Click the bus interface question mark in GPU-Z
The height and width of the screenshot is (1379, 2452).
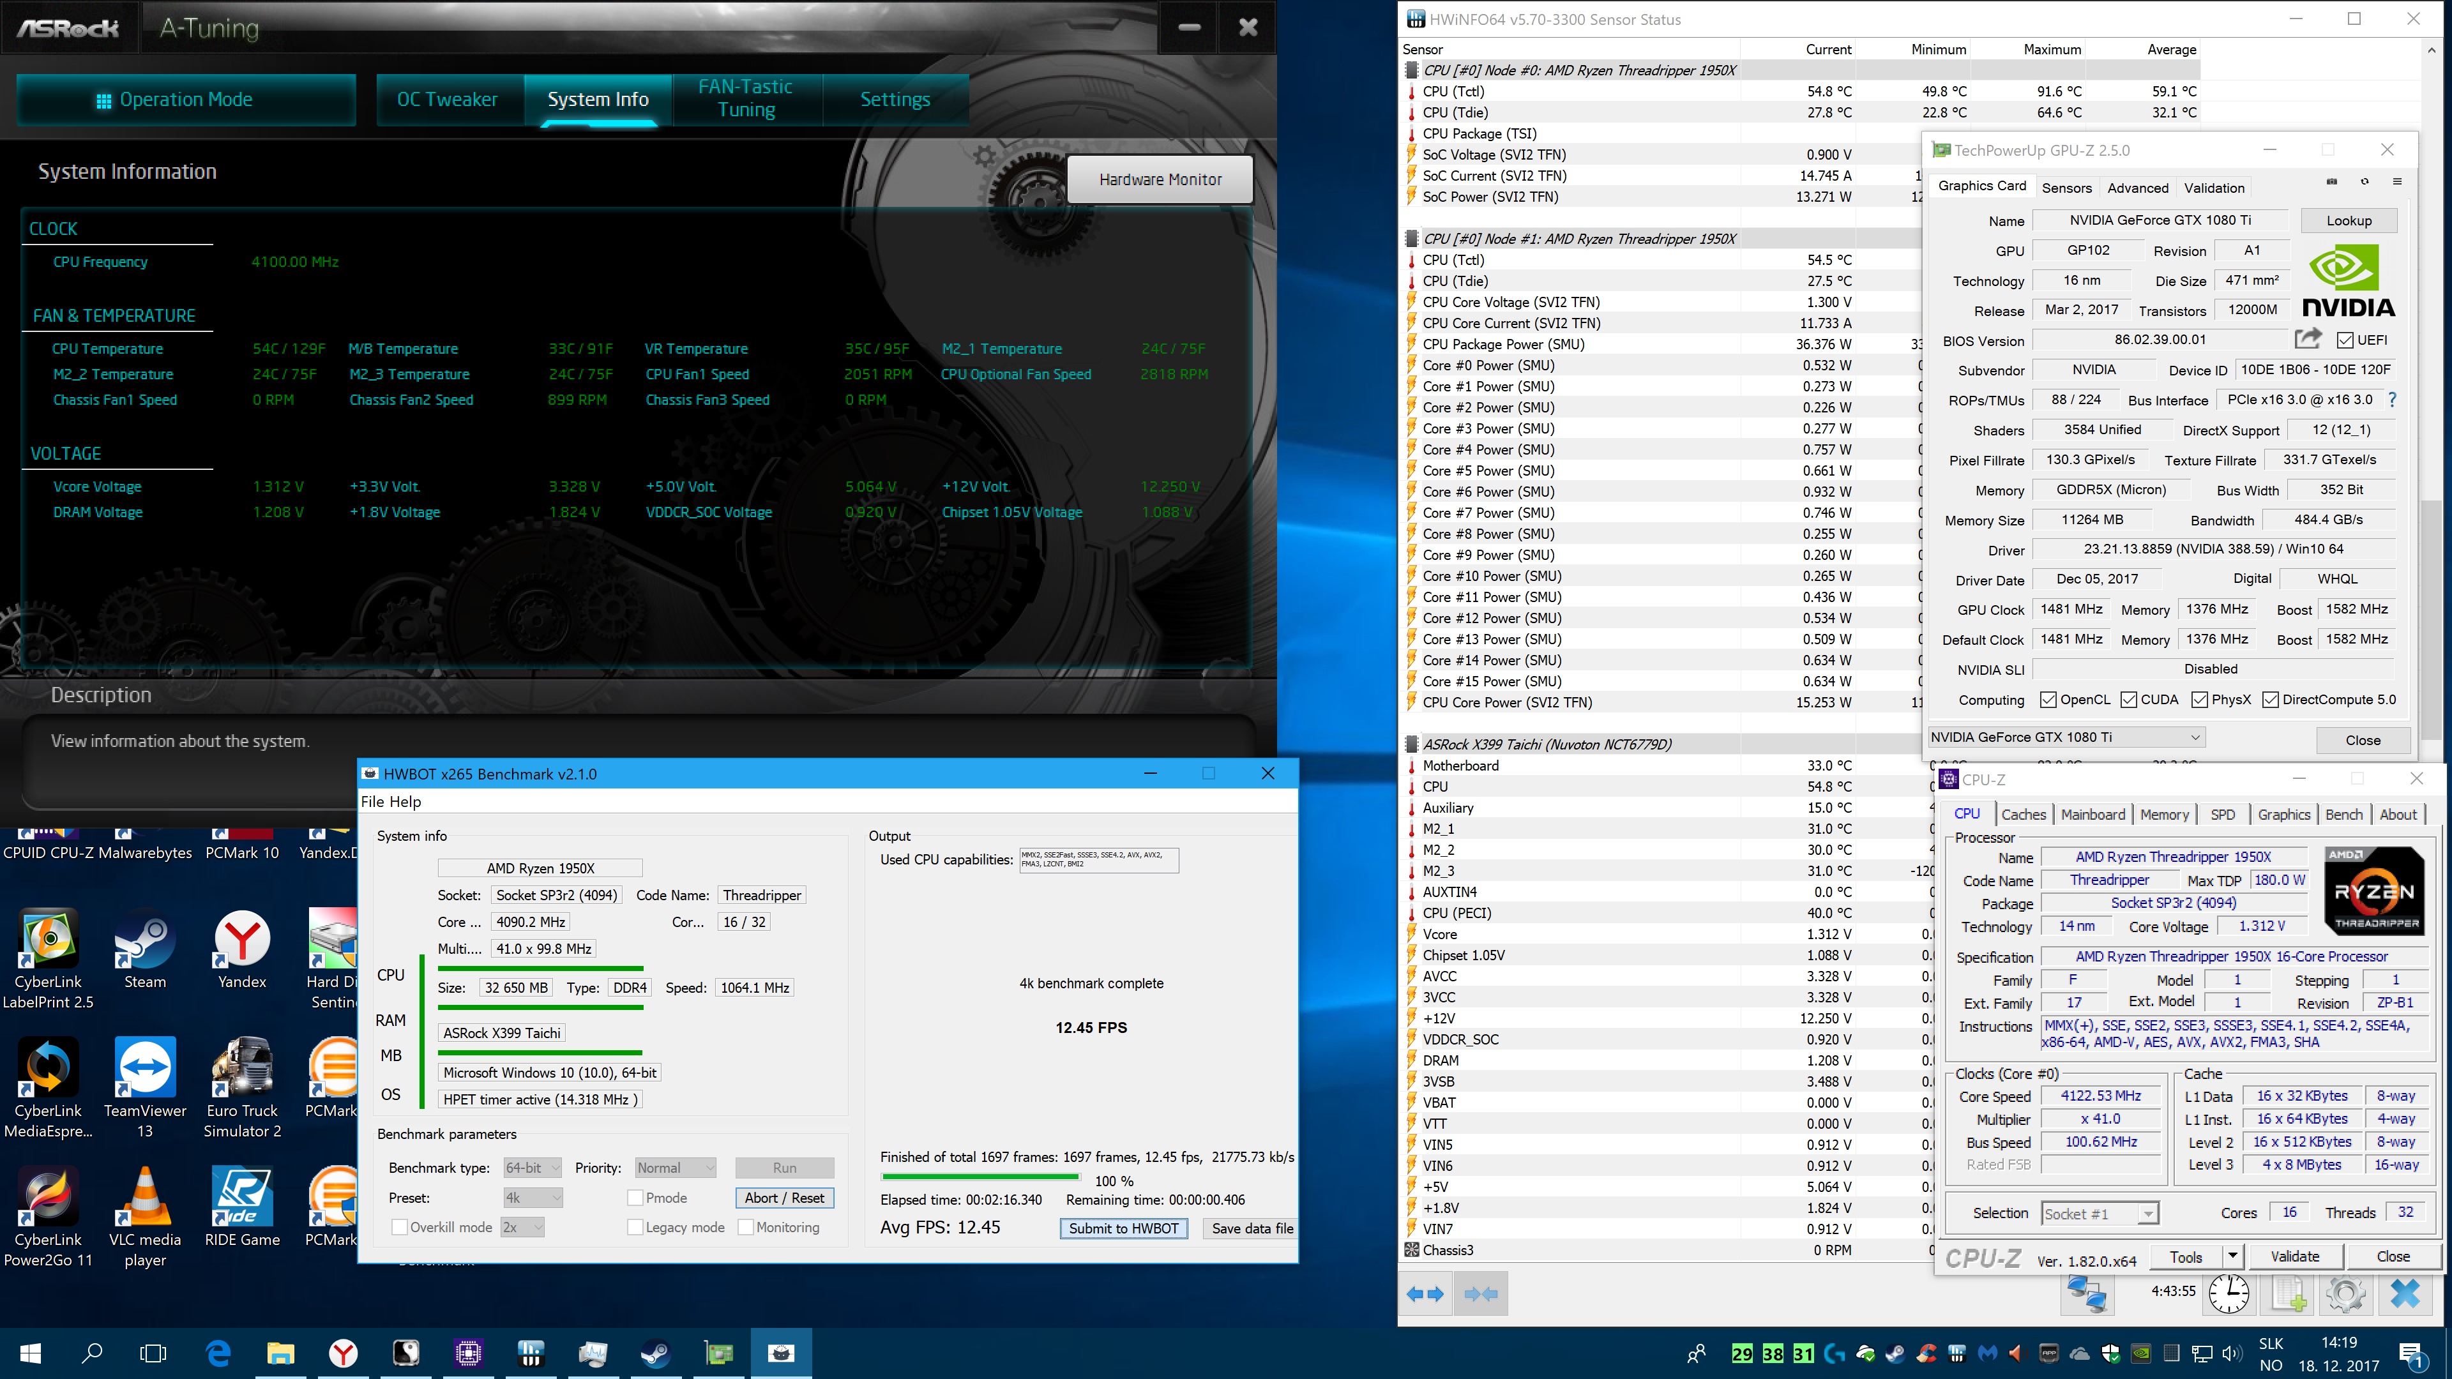(2392, 400)
